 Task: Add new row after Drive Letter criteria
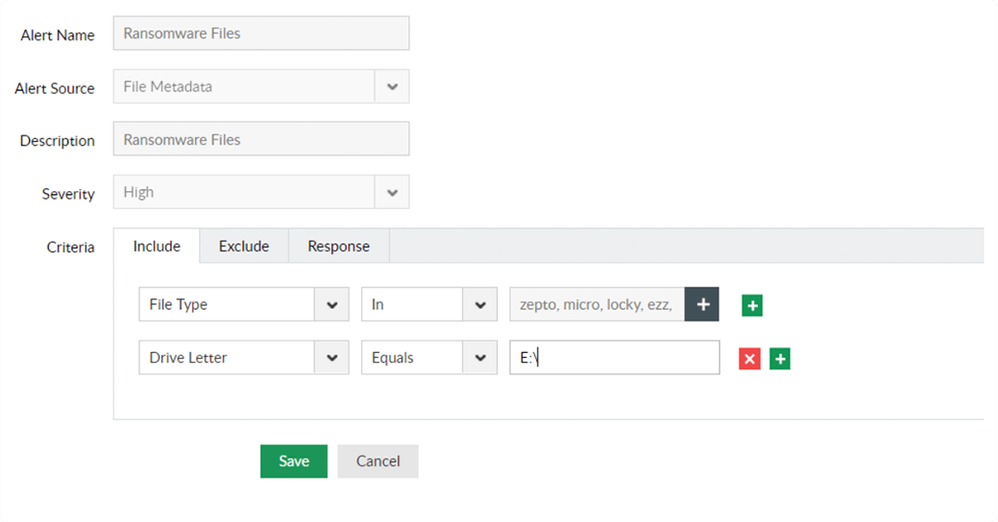780,359
